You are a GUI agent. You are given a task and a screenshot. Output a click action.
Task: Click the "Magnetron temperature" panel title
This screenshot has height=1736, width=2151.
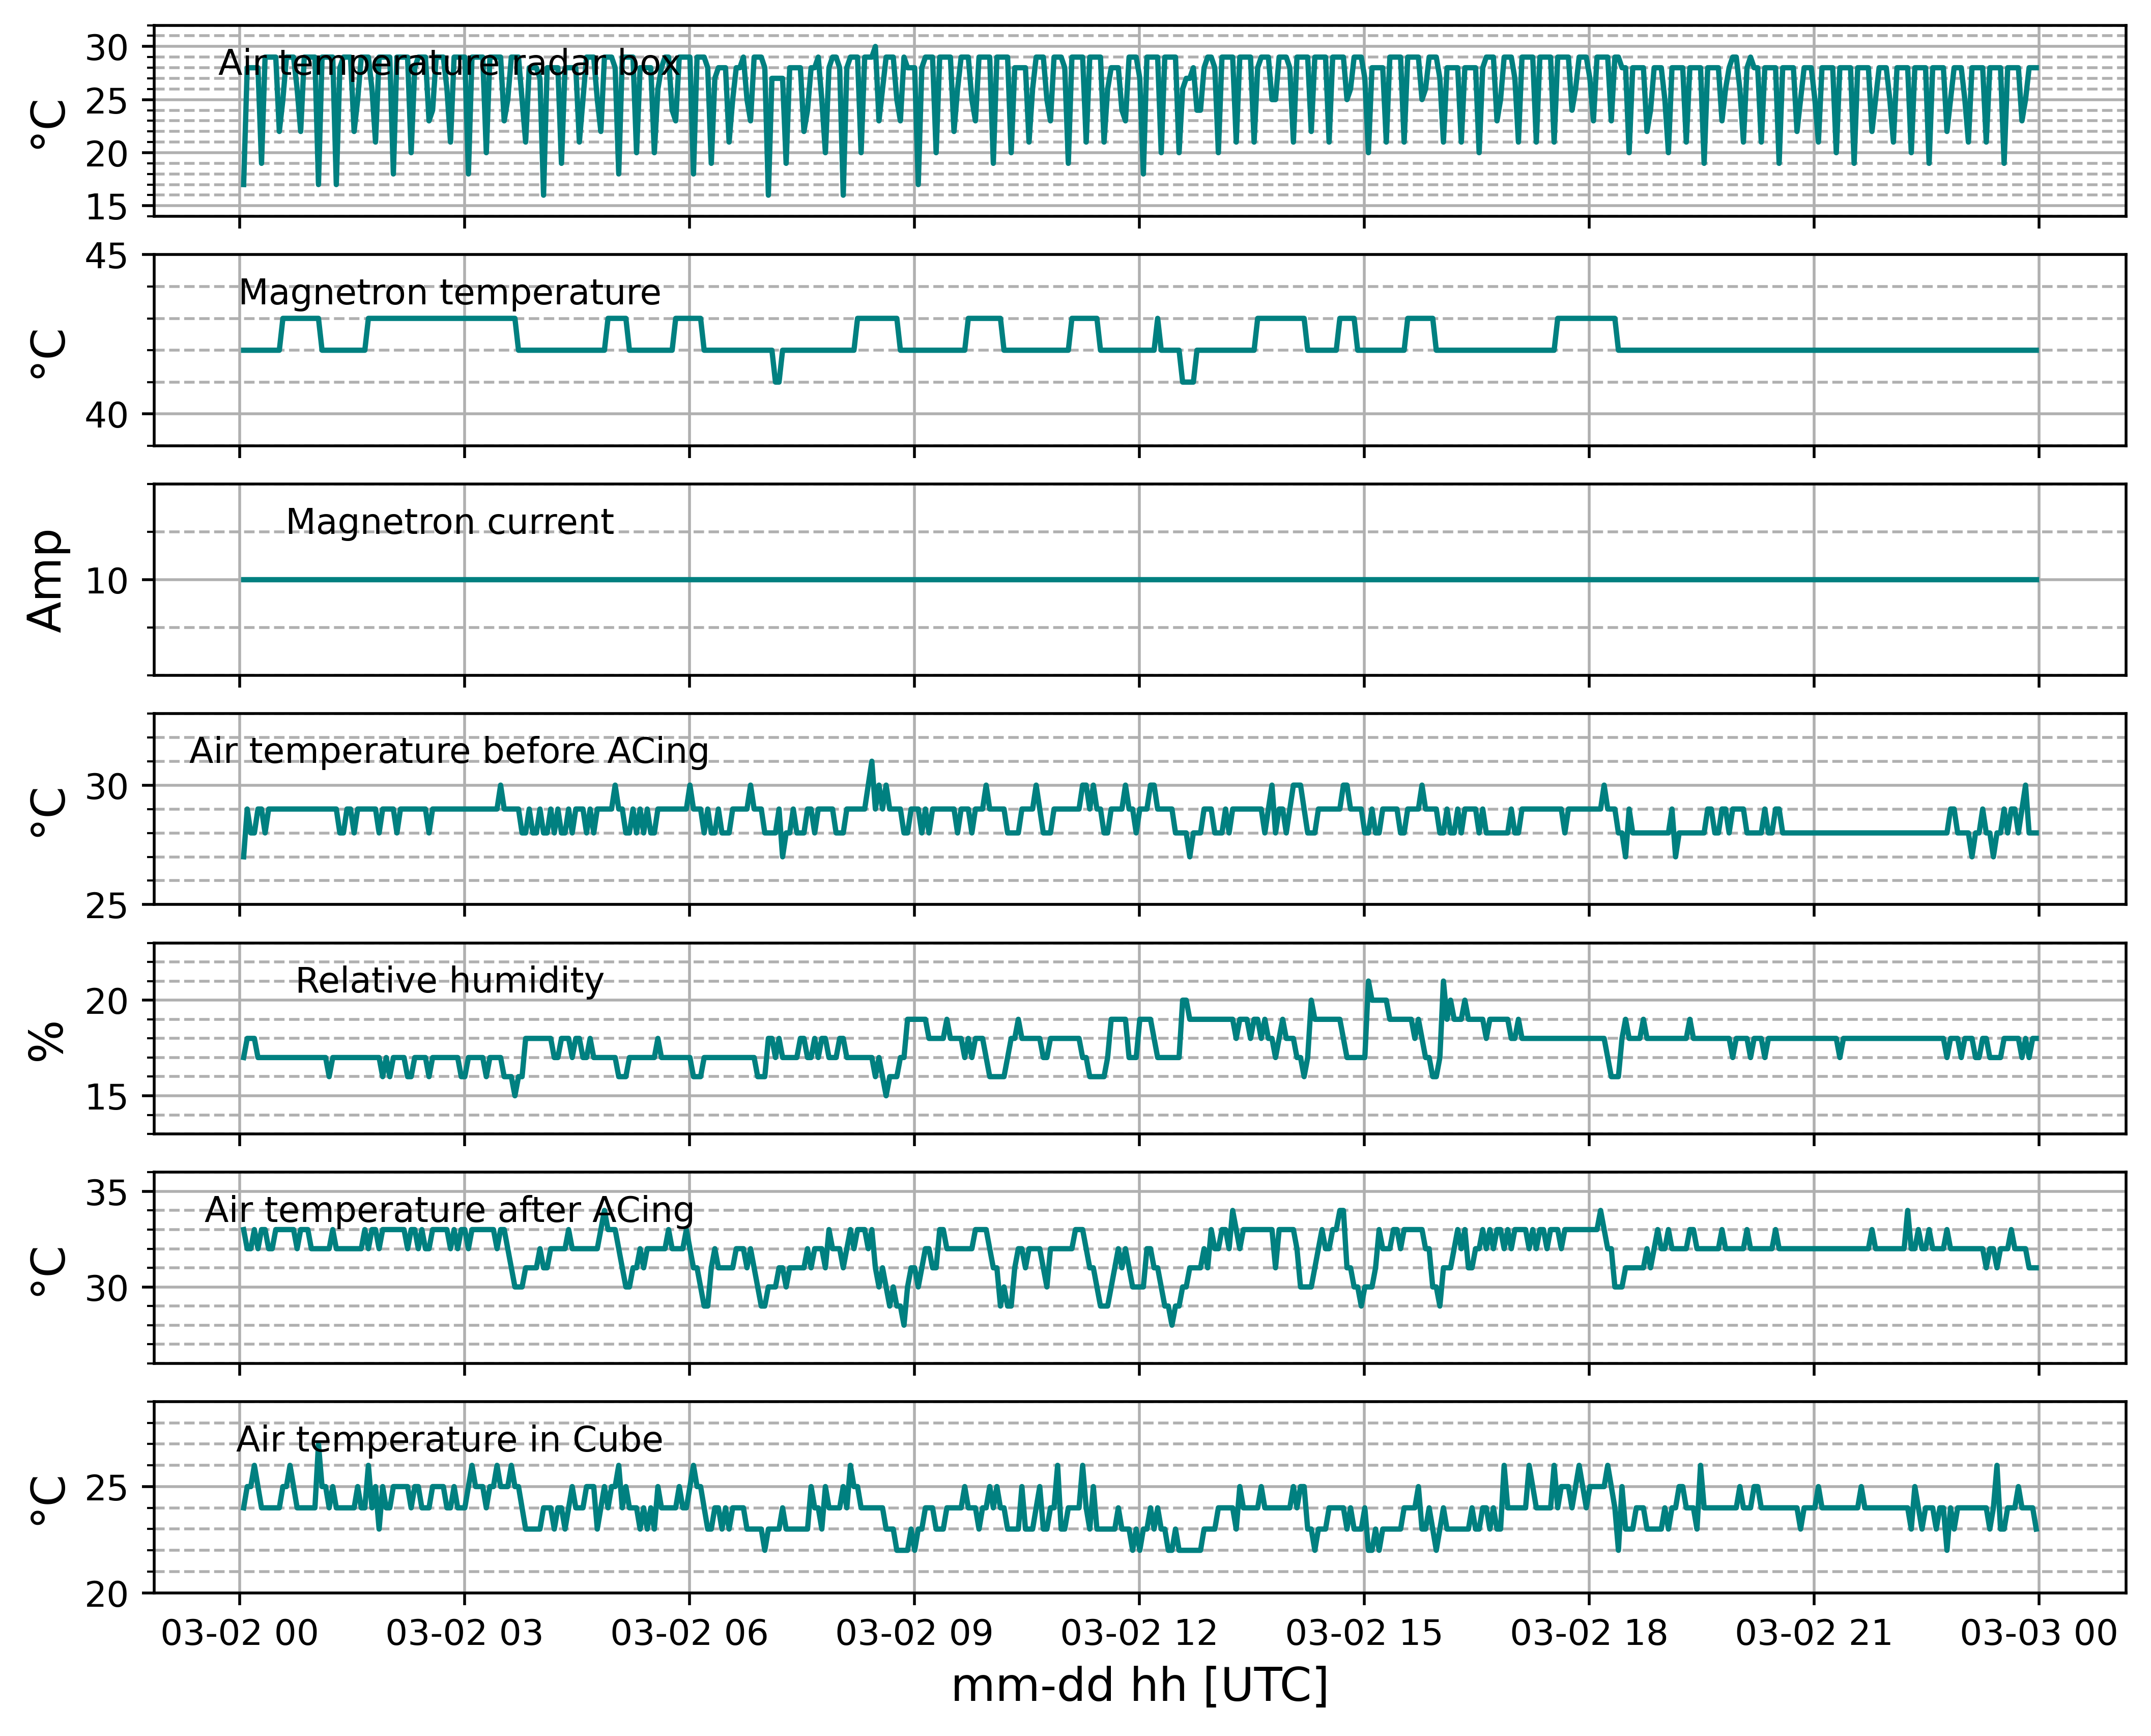pos(450,292)
